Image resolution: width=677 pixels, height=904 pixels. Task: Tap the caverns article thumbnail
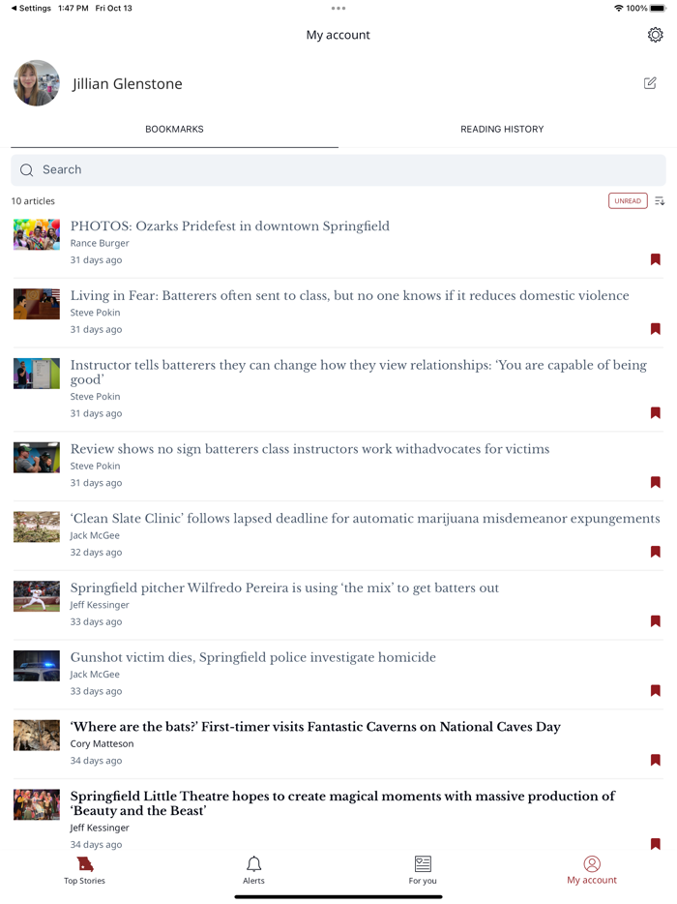pyautogui.click(x=37, y=735)
